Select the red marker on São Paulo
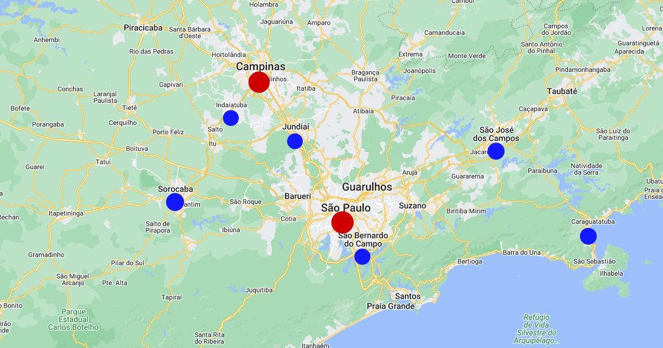The height and width of the screenshot is (348, 663). point(342,222)
